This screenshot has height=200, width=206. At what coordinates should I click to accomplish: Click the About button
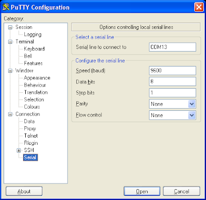pyautogui.click(x=24, y=191)
